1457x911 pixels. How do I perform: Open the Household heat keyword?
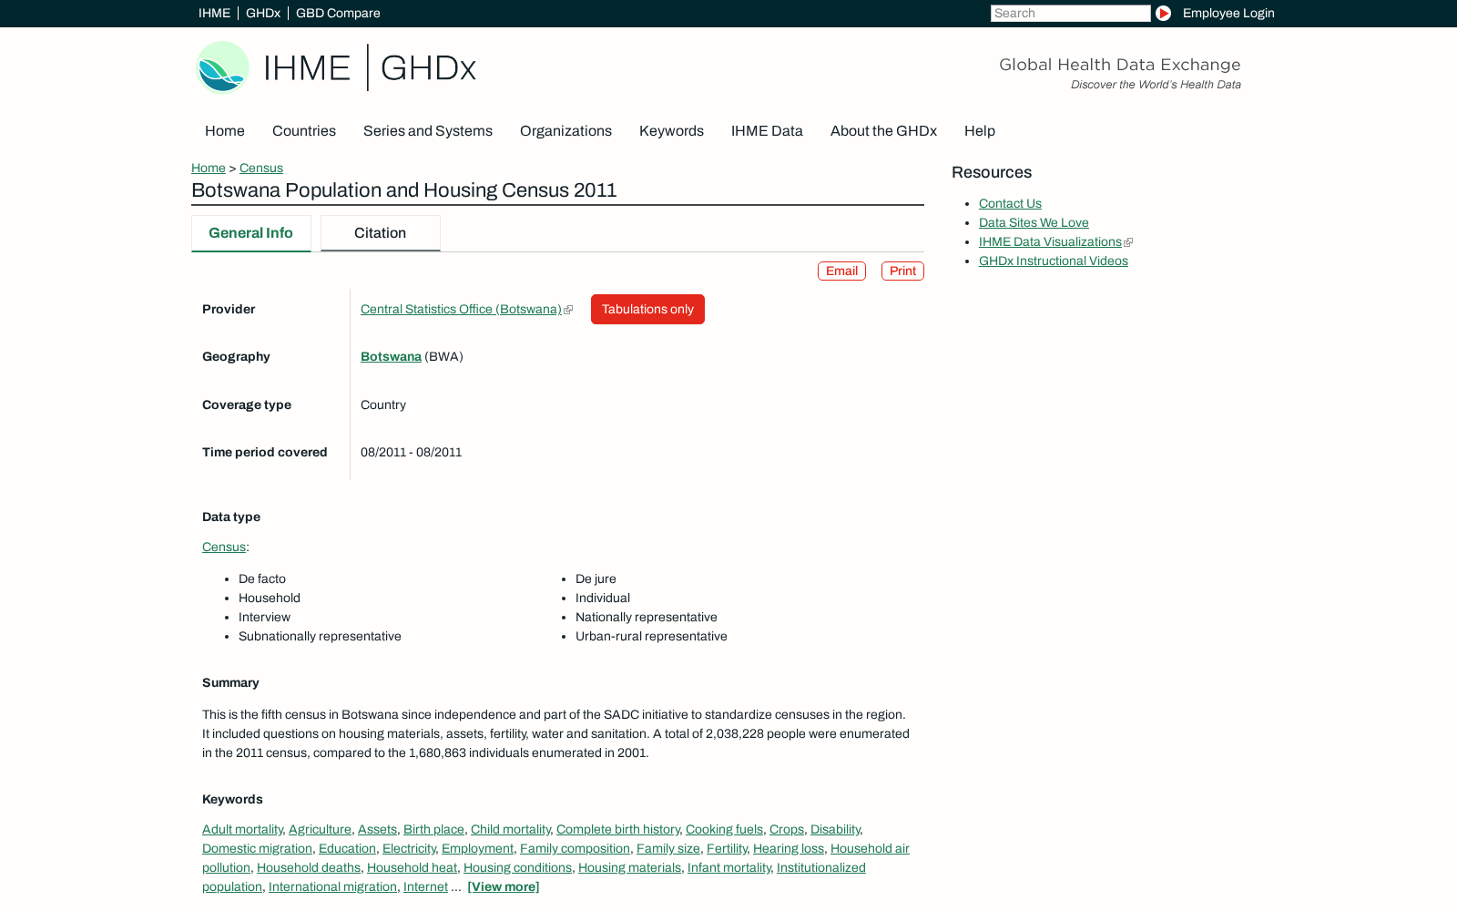(x=412, y=868)
